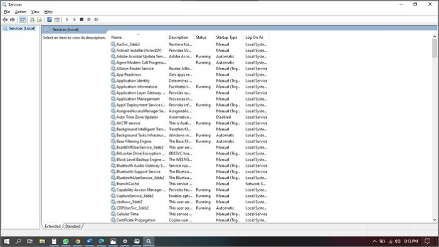This screenshot has width=439, height=247.
Task: Click the gear icon beside Cellular Time
Action: pyautogui.click(x=113, y=214)
